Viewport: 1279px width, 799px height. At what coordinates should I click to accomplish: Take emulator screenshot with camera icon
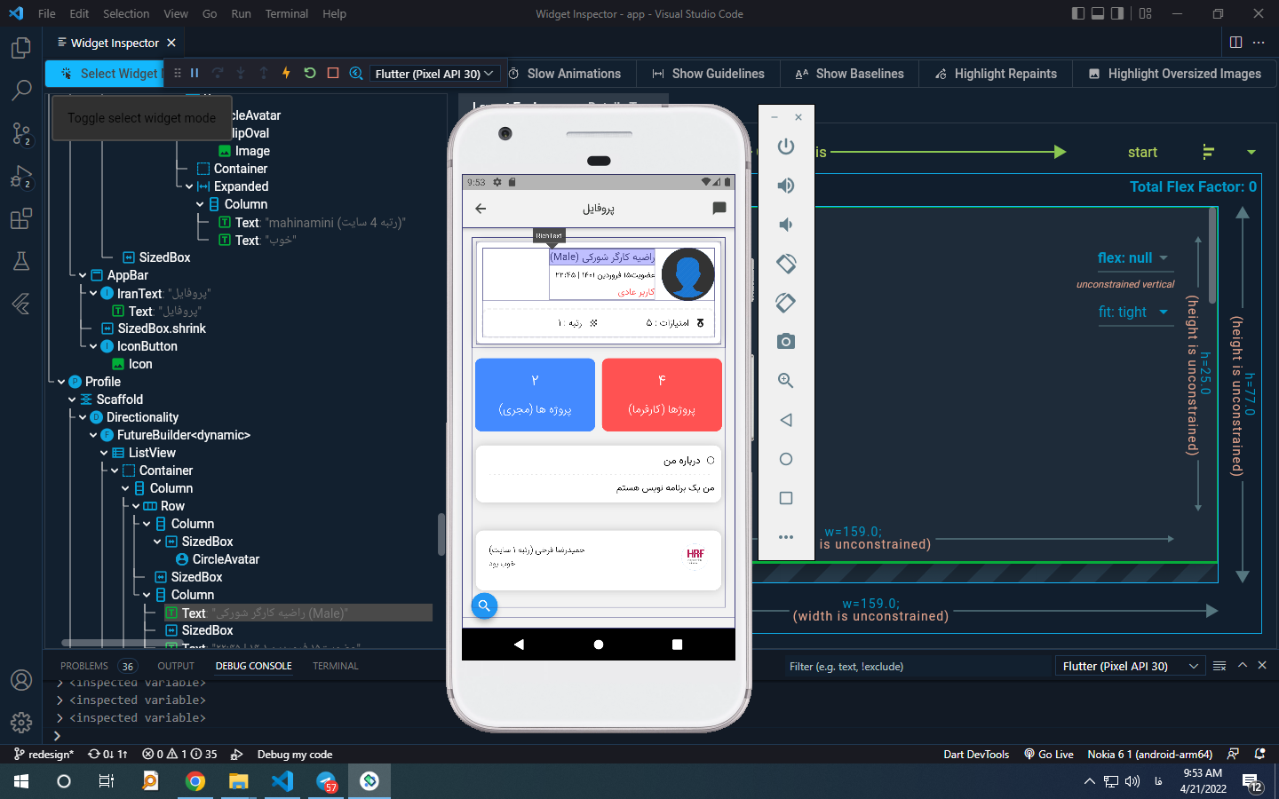(786, 342)
